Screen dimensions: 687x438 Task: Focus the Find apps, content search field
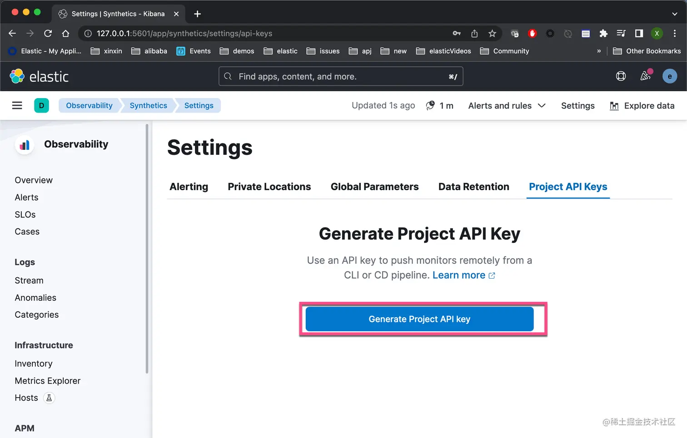(341, 76)
